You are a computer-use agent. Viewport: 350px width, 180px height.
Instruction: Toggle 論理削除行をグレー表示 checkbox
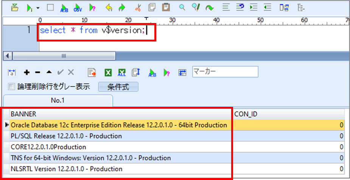[11, 86]
